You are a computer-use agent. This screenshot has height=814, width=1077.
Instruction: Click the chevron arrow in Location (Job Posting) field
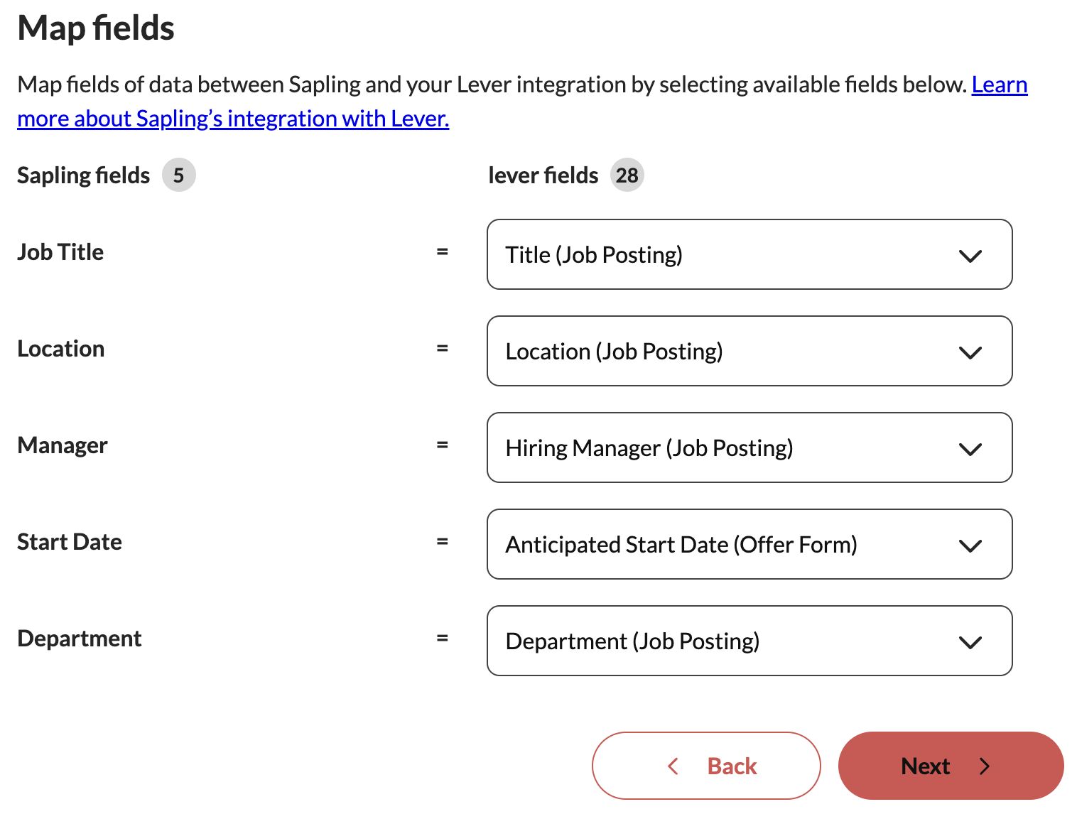pyautogui.click(x=970, y=352)
